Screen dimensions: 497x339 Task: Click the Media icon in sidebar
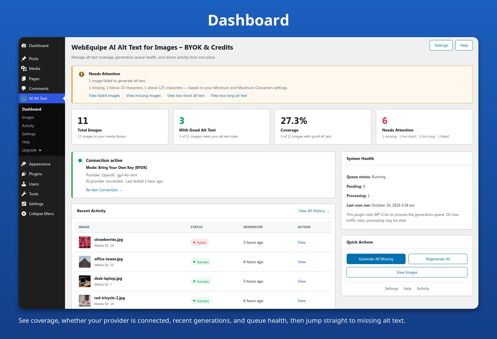click(x=24, y=68)
